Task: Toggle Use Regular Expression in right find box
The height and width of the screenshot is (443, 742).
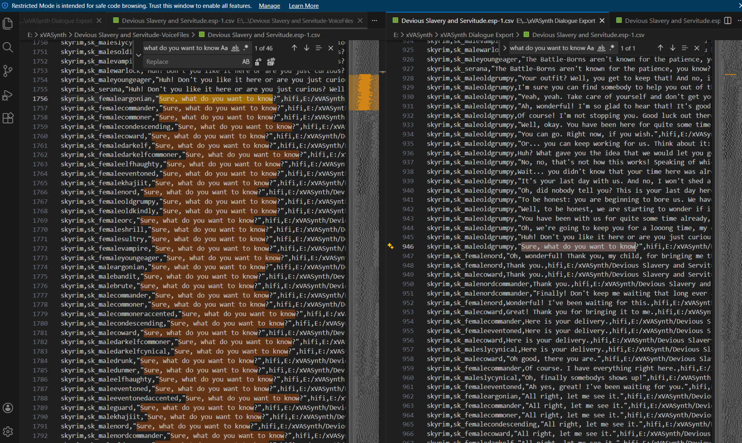Action: click(x=612, y=48)
